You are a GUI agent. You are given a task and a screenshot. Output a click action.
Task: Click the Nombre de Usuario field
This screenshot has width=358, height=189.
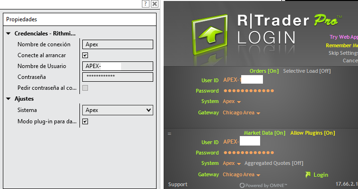118,66
